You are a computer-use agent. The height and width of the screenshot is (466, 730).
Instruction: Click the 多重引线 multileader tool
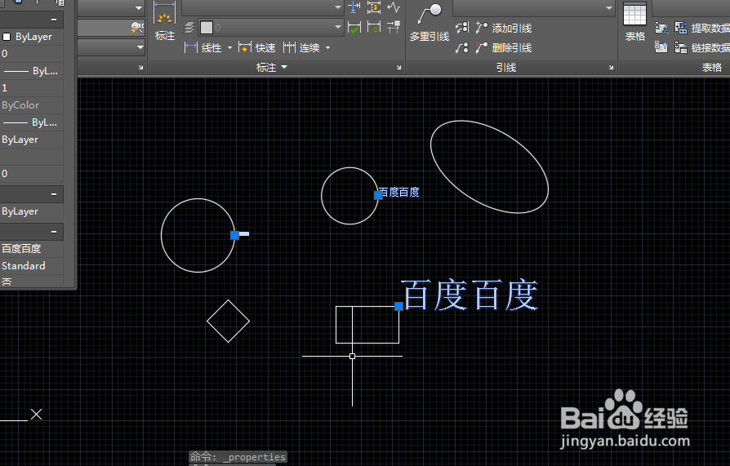[x=430, y=22]
